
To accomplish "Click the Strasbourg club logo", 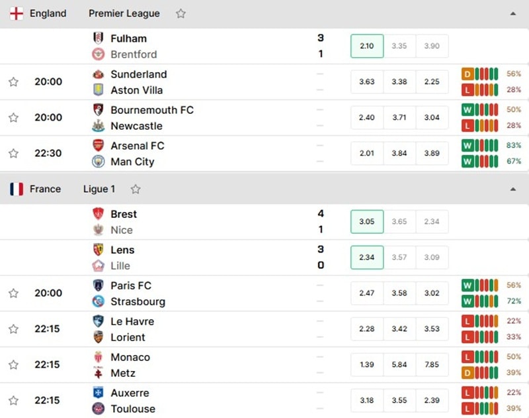I will pos(98,301).
